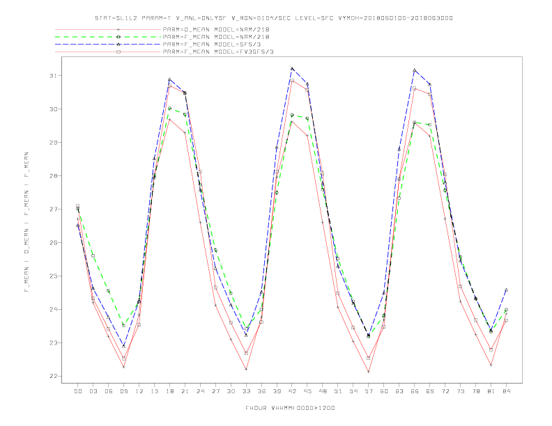
Task: Click x-axis tick label 45
Action: [307, 391]
